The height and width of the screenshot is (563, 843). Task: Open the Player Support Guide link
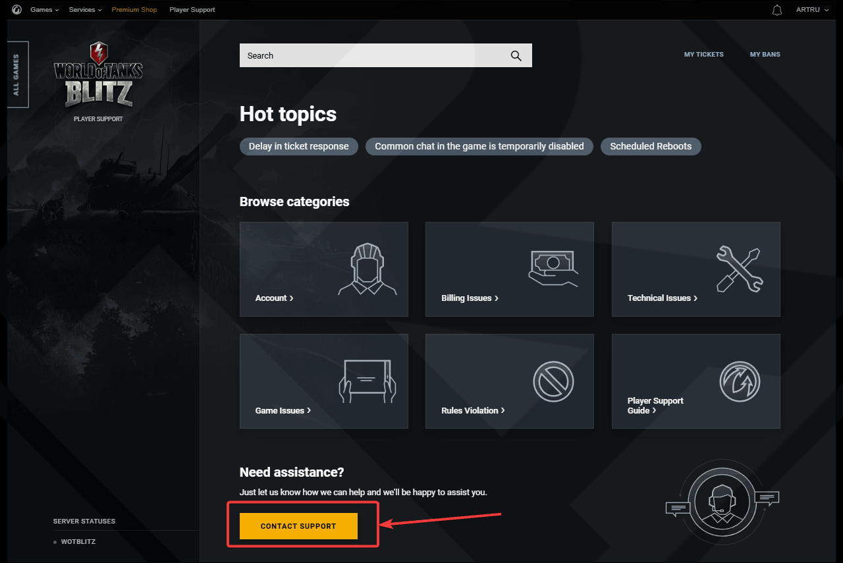pos(655,406)
